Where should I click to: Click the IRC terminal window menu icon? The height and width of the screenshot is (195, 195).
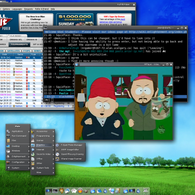coord(46,28)
